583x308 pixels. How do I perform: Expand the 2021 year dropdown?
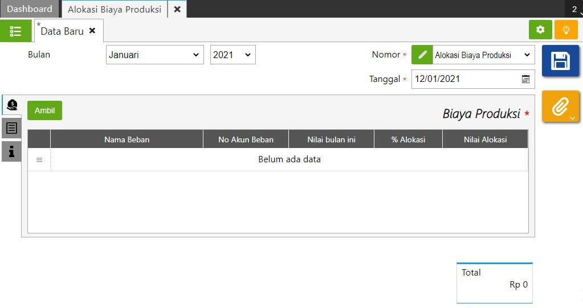pos(233,55)
